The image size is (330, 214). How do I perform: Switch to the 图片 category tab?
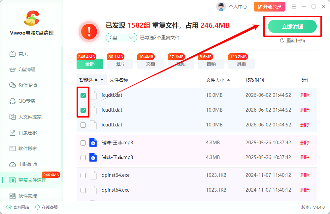click(x=120, y=64)
